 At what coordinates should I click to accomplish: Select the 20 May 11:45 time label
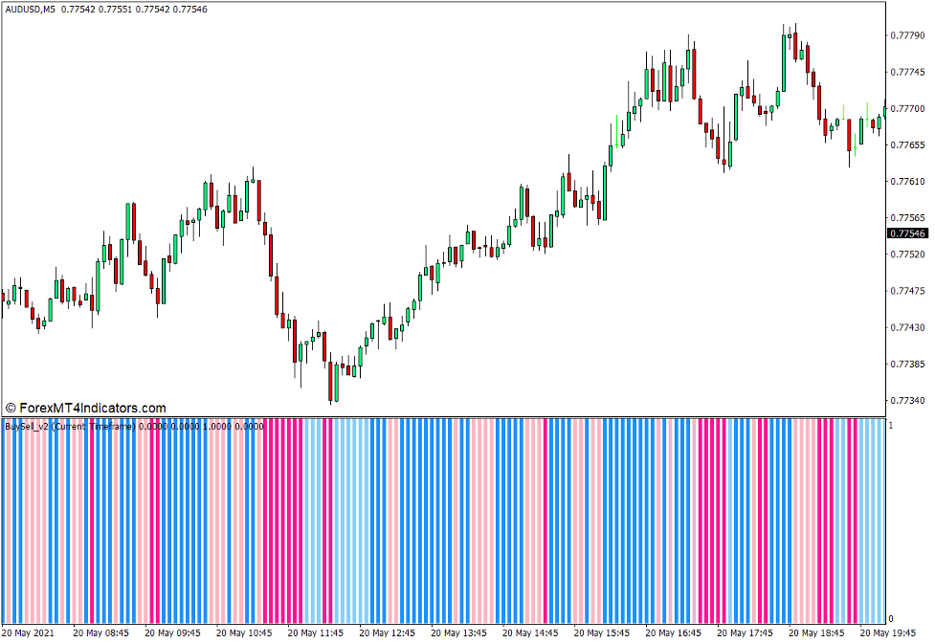[x=316, y=633]
